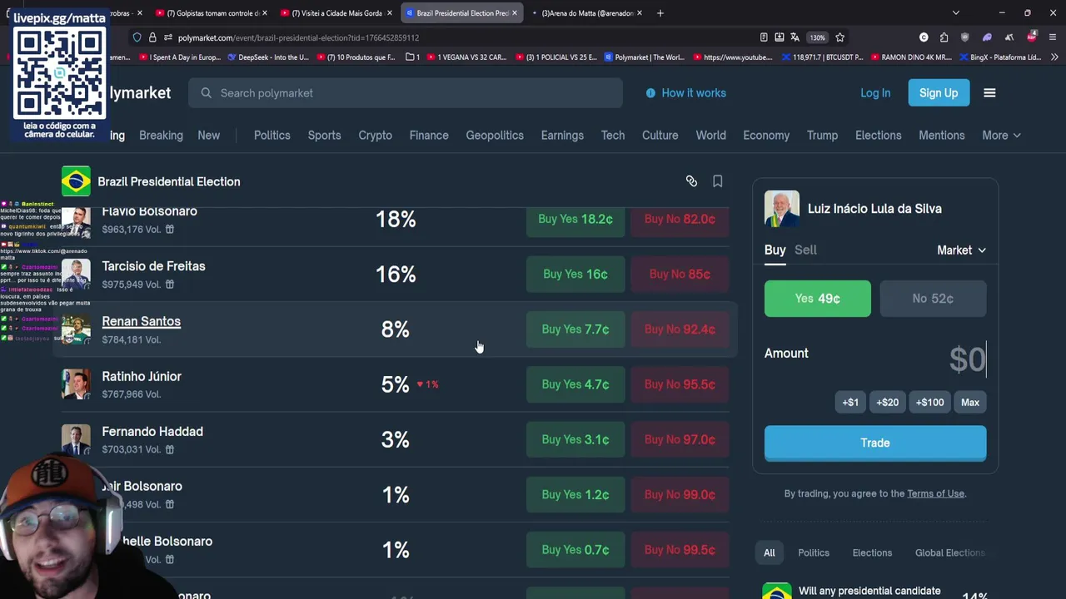Go to Politics category
The height and width of the screenshot is (599, 1066).
[x=272, y=136]
